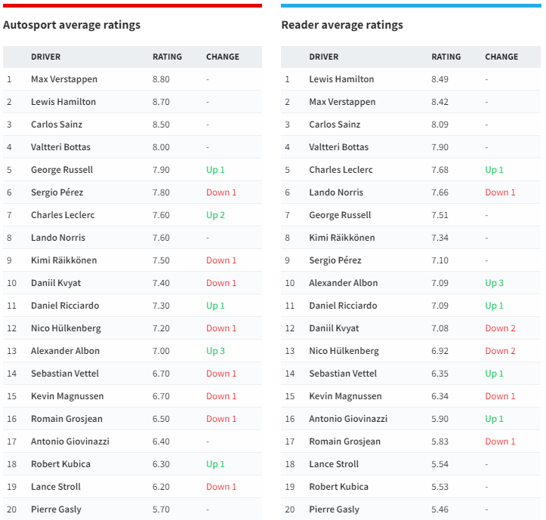Image resolution: width=546 pixels, height=520 pixels.
Task: Click the 'Up 3' change in Reader table
Action: [x=494, y=283]
